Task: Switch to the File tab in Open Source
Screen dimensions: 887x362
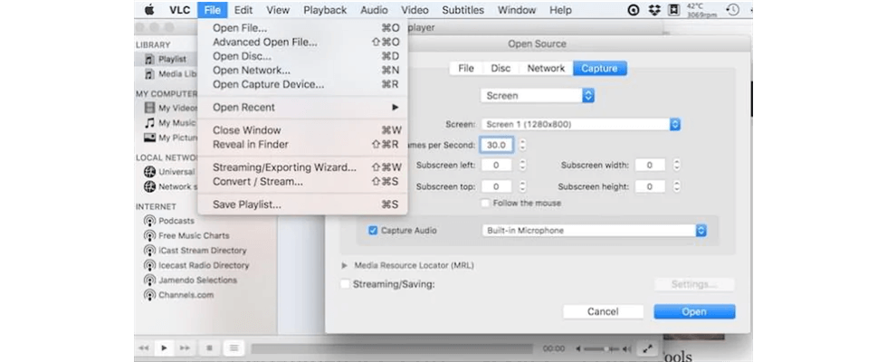Action: click(466, 68)
